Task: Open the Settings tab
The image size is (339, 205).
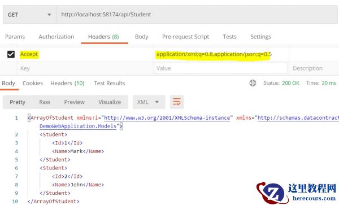Action: pos(260,37)
